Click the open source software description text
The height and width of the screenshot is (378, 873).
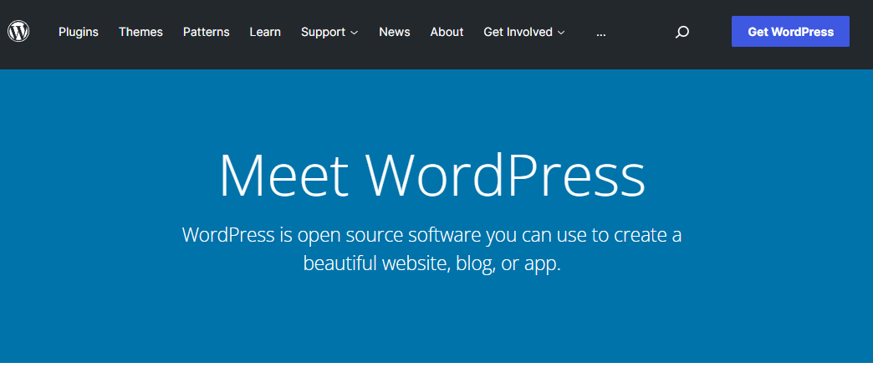(x=432, y=249)
